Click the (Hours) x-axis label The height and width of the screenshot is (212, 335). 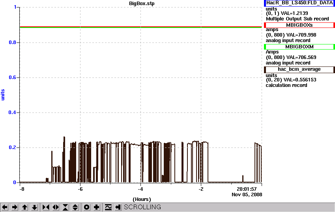(x=142, y=199)
